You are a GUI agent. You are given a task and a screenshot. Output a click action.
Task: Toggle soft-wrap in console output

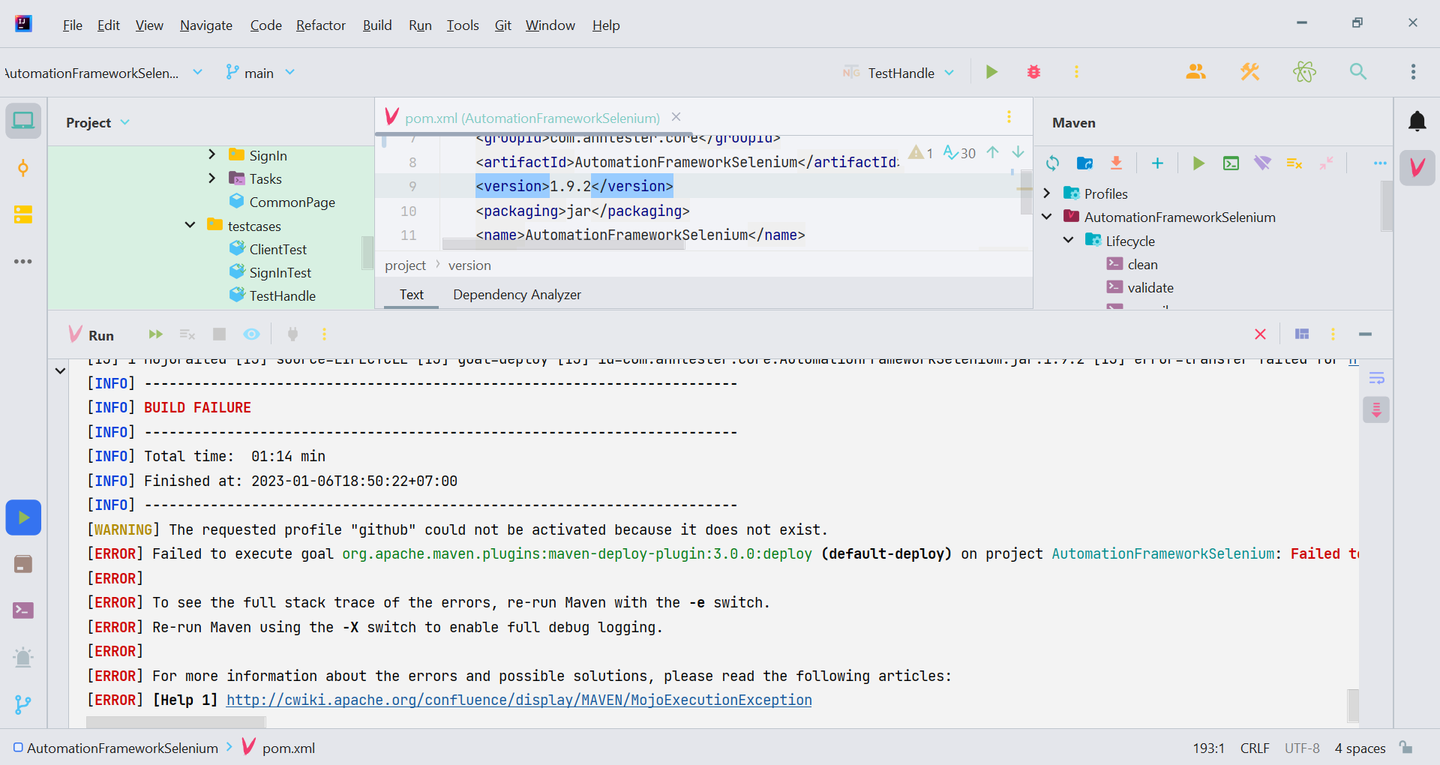pos(1376,378)
